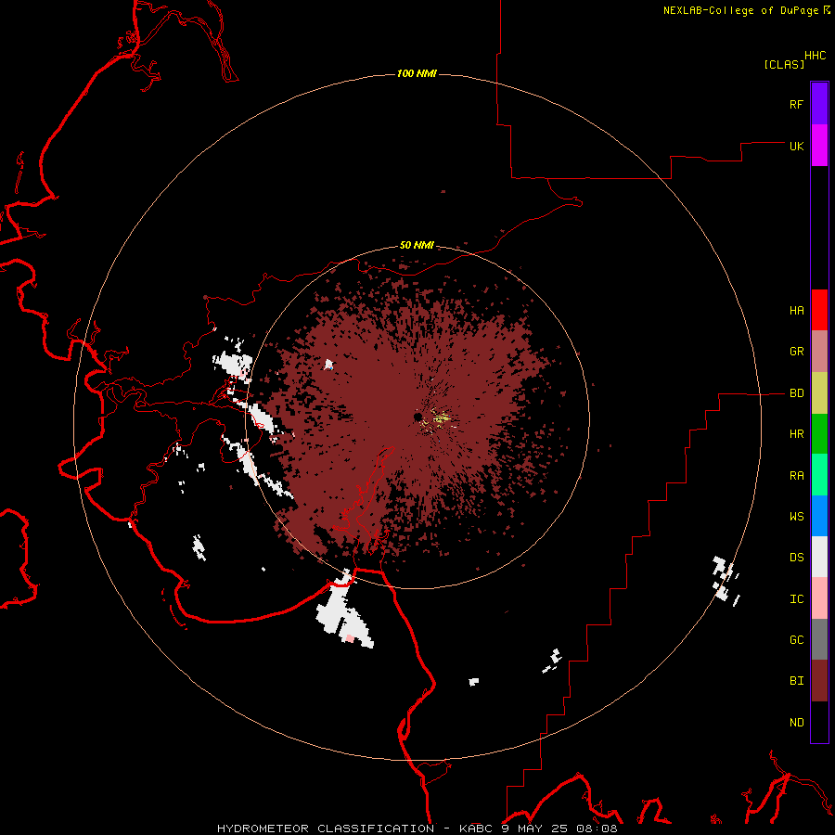Click the radar site center dot
The width and height of the screenshot is (835, 835).
pos(418,417)
